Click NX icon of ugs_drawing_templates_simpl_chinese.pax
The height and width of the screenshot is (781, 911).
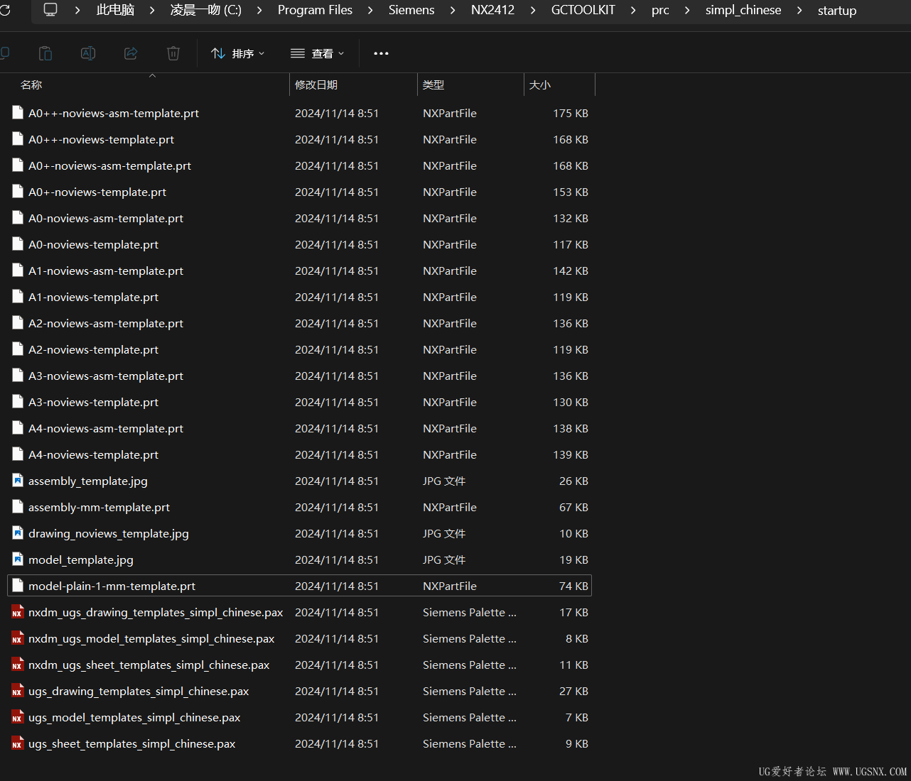[18, 691]
